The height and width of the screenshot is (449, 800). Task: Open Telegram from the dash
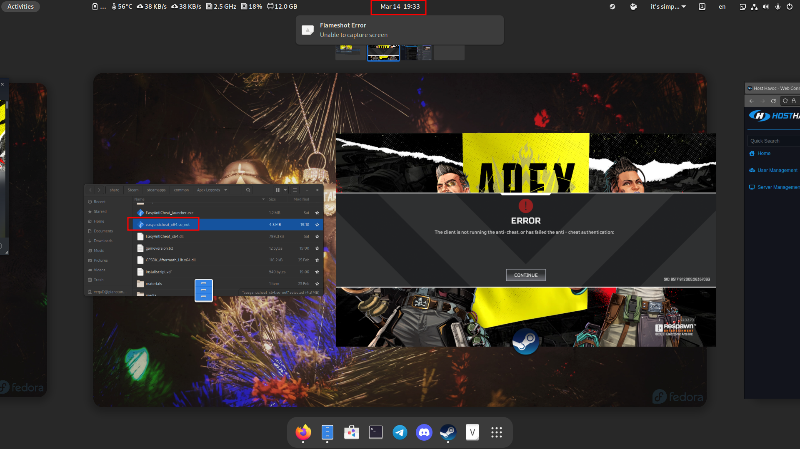(400, 433)
